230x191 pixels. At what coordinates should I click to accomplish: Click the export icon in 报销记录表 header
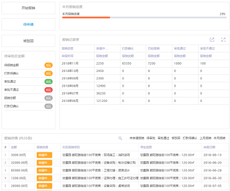click(212, 40)
